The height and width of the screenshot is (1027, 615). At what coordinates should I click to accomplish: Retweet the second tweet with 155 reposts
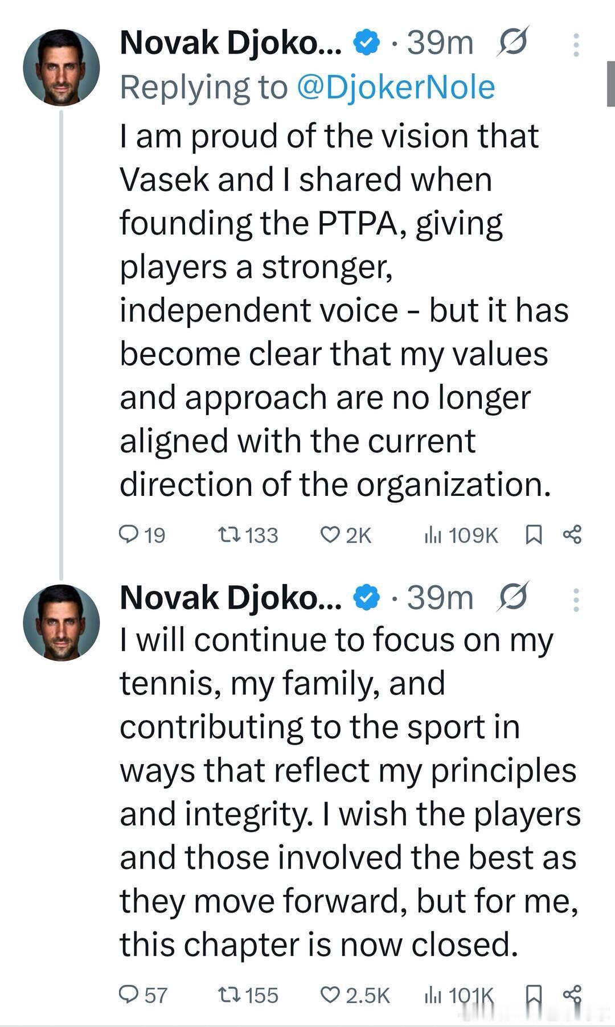[x=231, y=995]
